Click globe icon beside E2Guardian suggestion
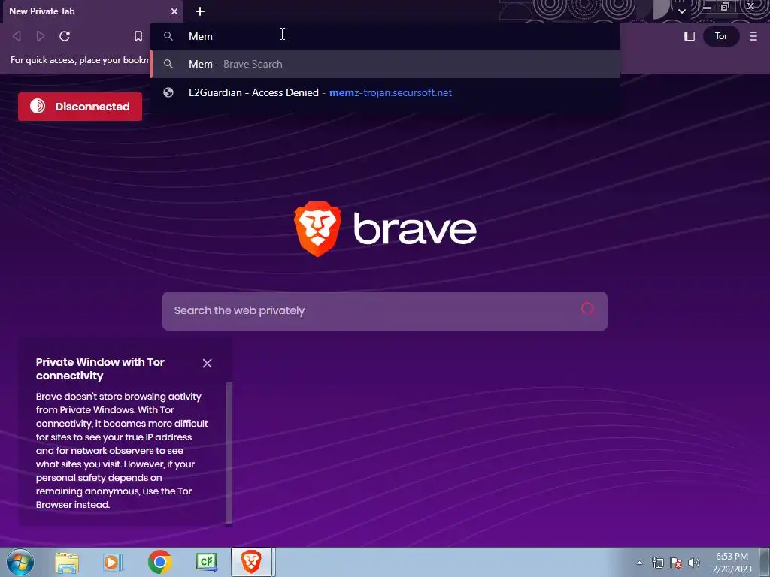This screenshot has width=770, height=577. point(168,92)
